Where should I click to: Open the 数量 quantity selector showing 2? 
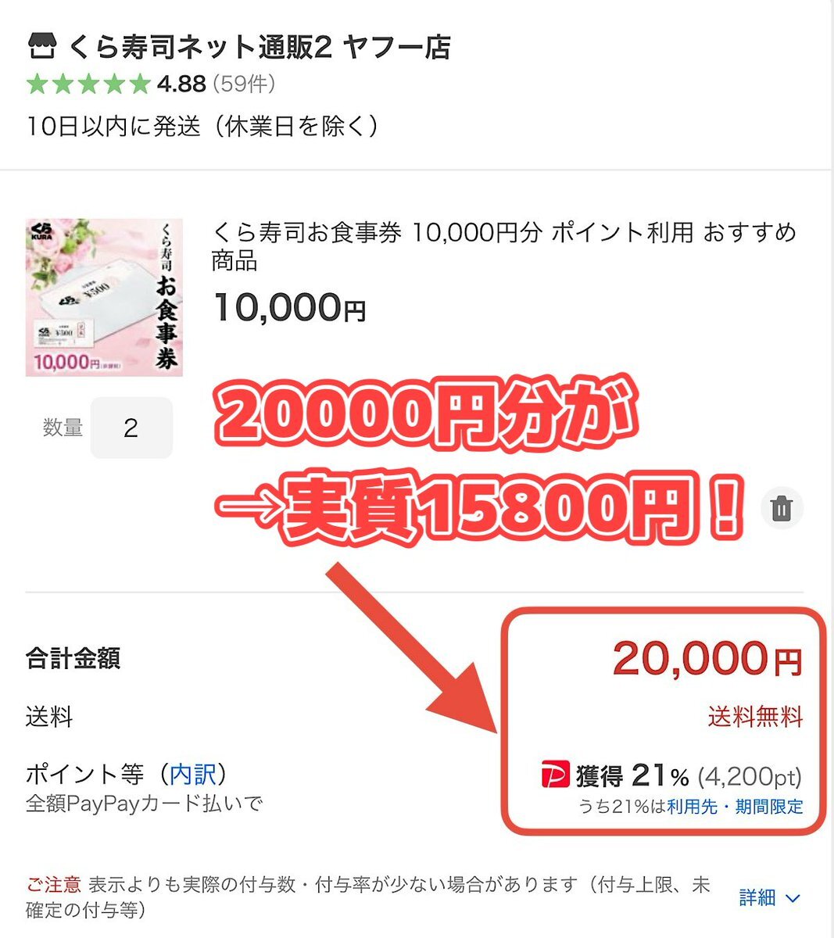pyautogui.click(x=131, y=428)
